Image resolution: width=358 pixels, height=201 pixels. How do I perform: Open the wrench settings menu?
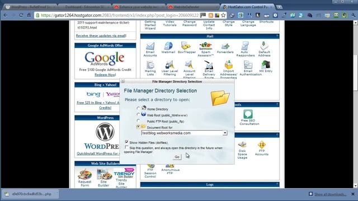click(x=353, y=15)
